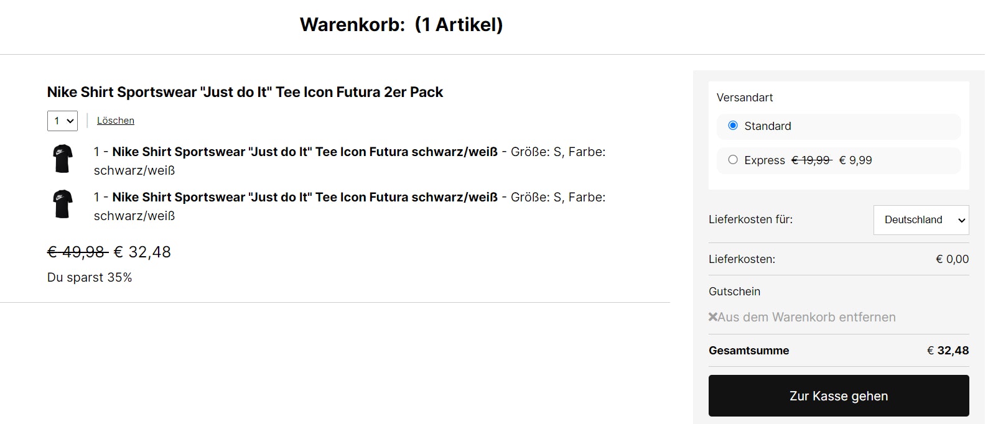Viewport: 988px width, 424px height.
Task: Open the item quantity dropdown
Action: [62, 121]
